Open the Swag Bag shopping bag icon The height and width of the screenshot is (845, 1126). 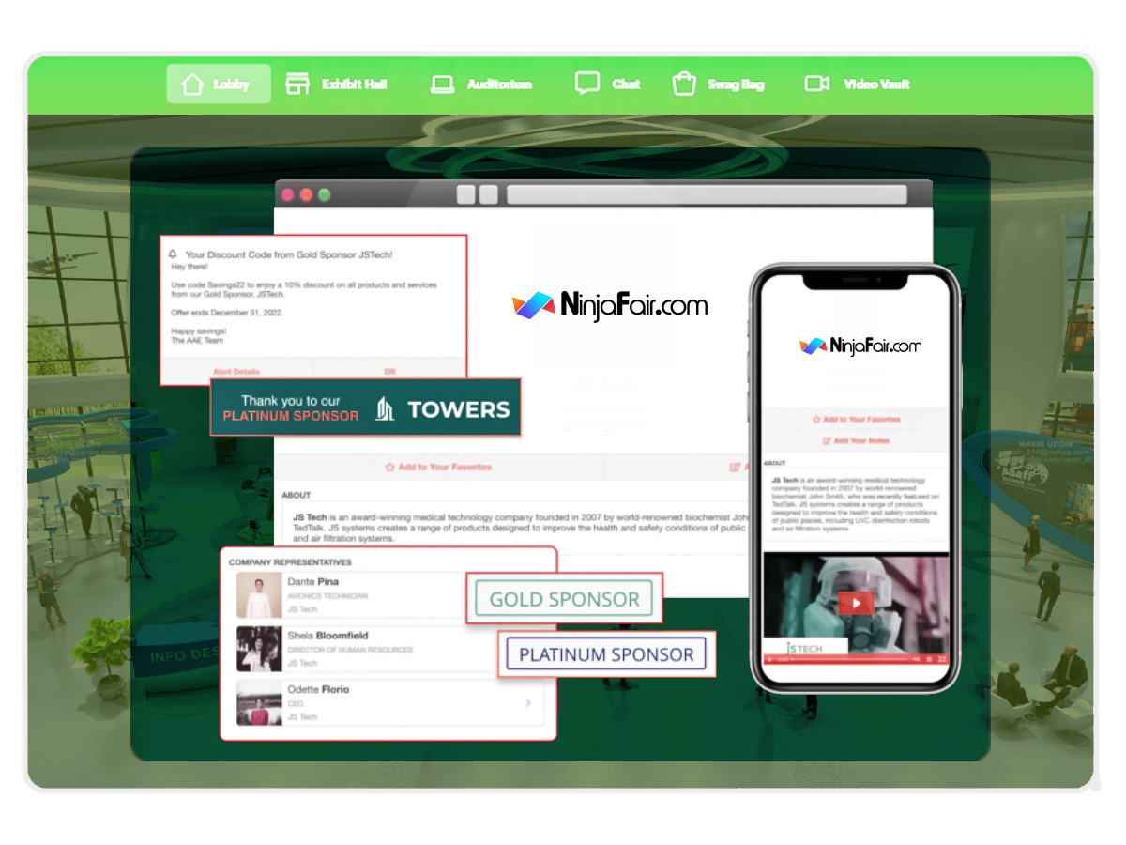(x=685, y=83)
